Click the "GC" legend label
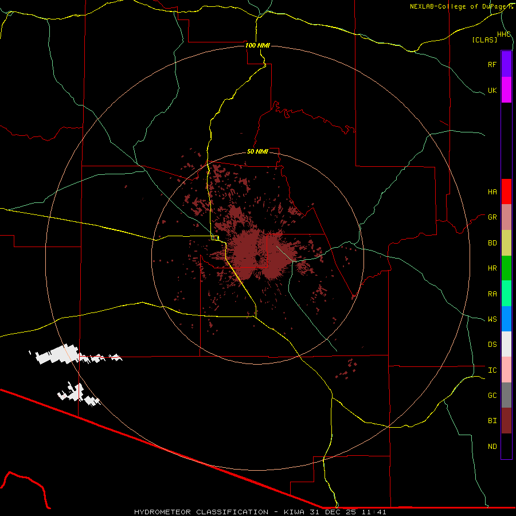The height and width of the screenshot is (516, 516). coord(492,396)
